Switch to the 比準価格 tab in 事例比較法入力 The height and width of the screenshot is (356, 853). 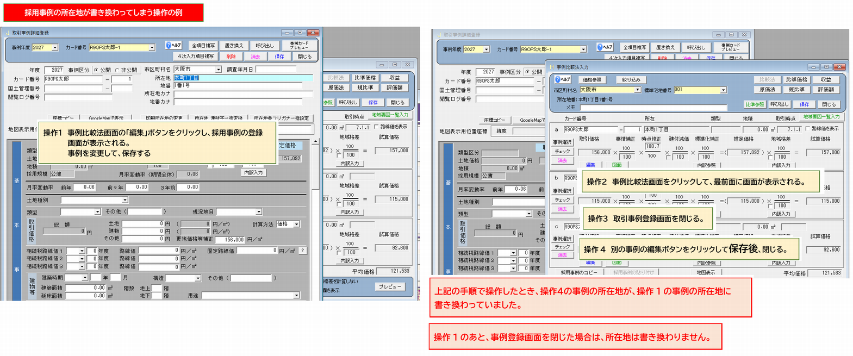pyautogui.click(x=796, y=79)
